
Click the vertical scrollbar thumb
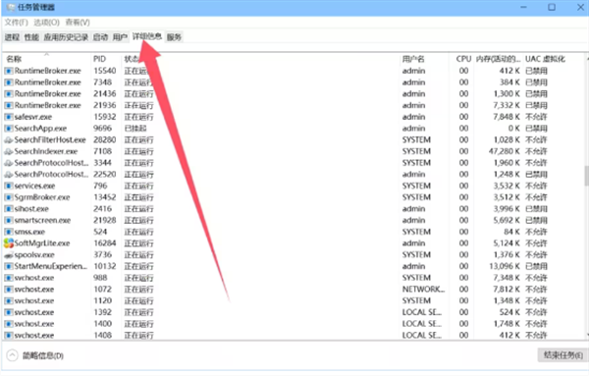click(586, 176)
